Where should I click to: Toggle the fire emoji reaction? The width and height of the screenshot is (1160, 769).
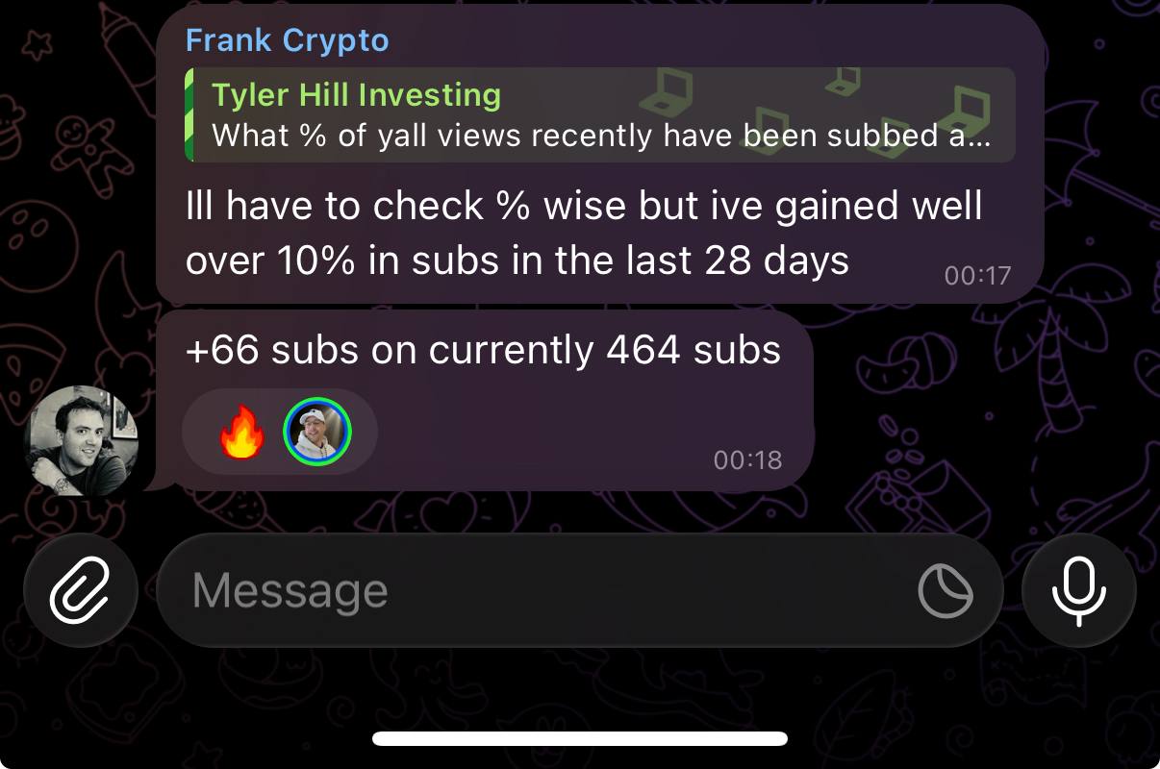pos(241,433)
